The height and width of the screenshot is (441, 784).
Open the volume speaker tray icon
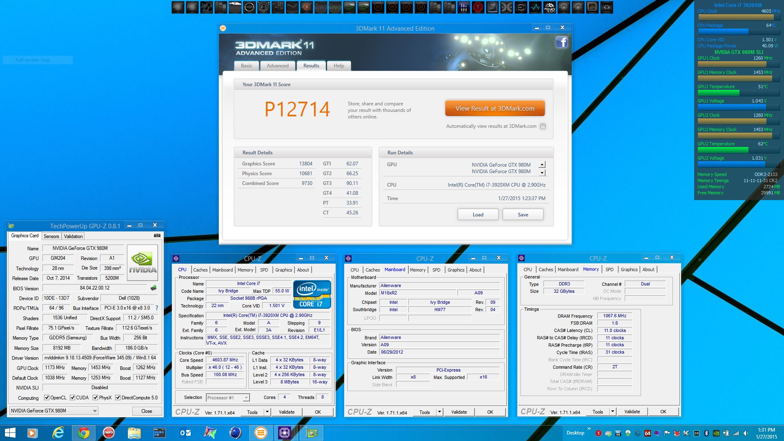[x=746, y=433]
